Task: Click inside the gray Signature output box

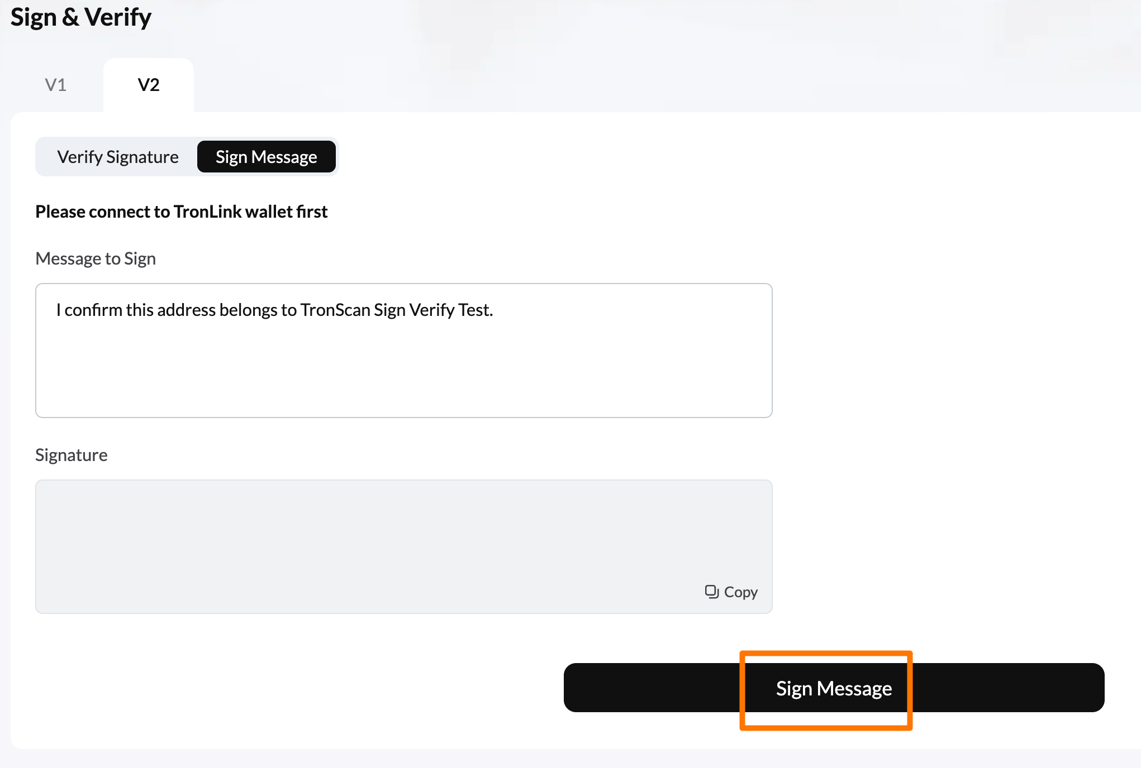Action: 404,546
